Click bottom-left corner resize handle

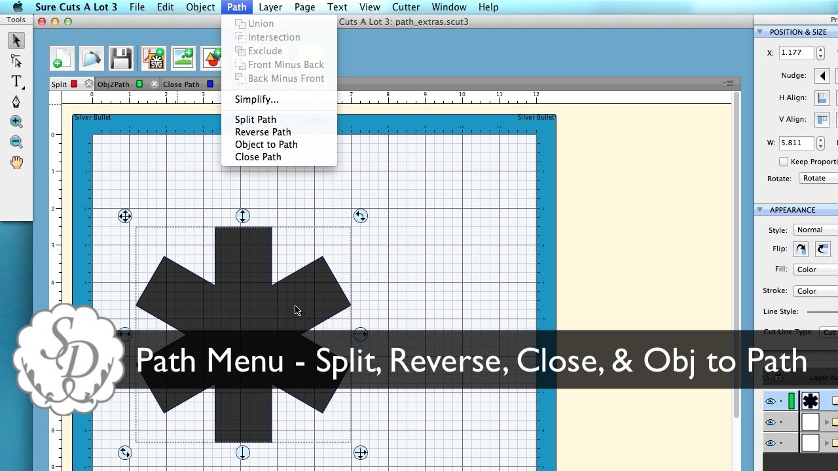click(x=125, y=453)
